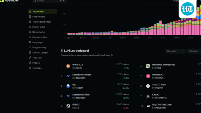
Task: Click the info icon after the leaderboard description
Action: click(112, 55)
